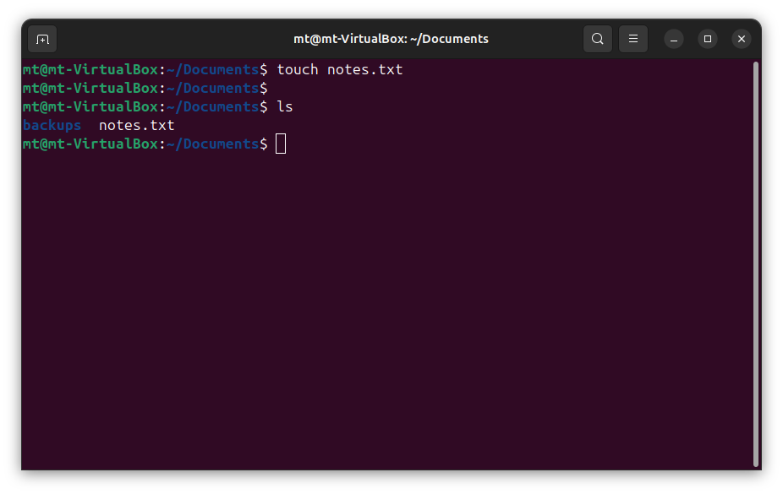The height and width of the screenshot is (494, 783).
Task: Click the username on the first prompt line
Action: click(30, 70)
